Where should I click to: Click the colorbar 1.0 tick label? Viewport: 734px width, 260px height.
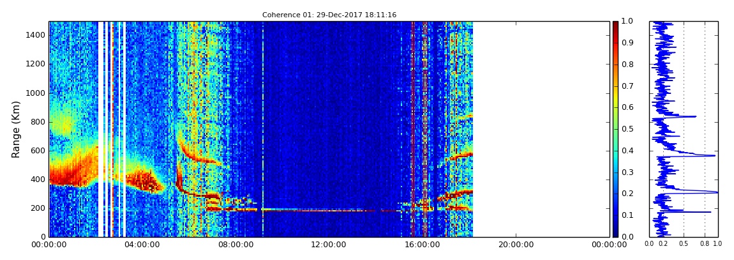[627, 22]
